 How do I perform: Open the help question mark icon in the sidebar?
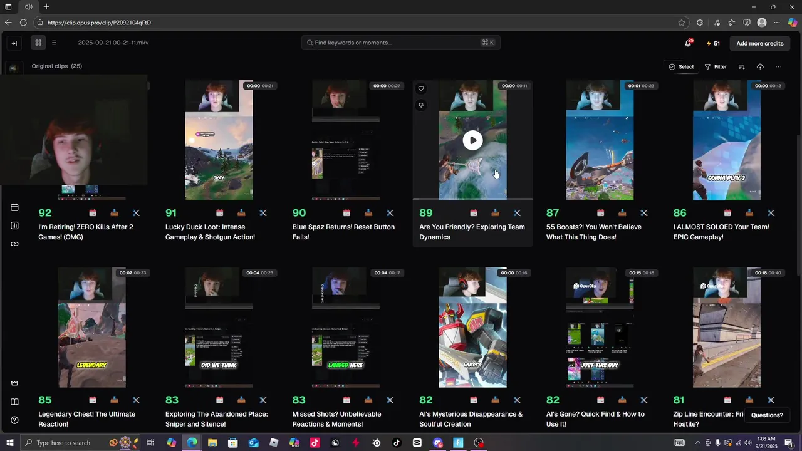point(14,420)
